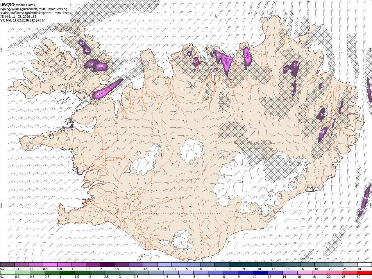Viewport: 372px width, 279px height.
Task: Click the deep blue 10 swatch in the lower legend
Action: pos(260,273)
